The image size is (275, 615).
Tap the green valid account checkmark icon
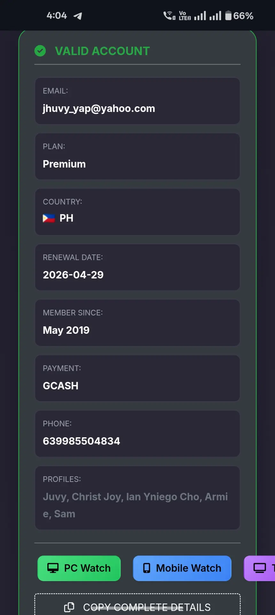(x=40, y=51)
